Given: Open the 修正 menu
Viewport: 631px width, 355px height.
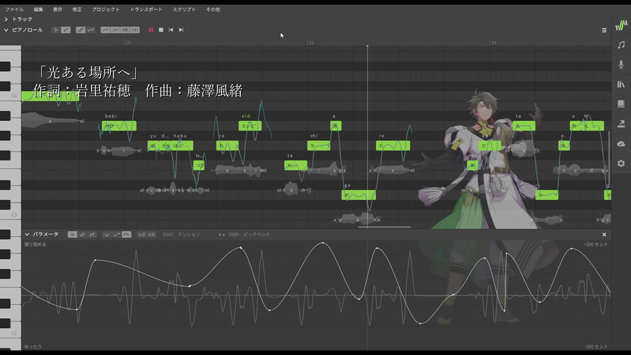Looking at the screenshot, I should [77, 9].
